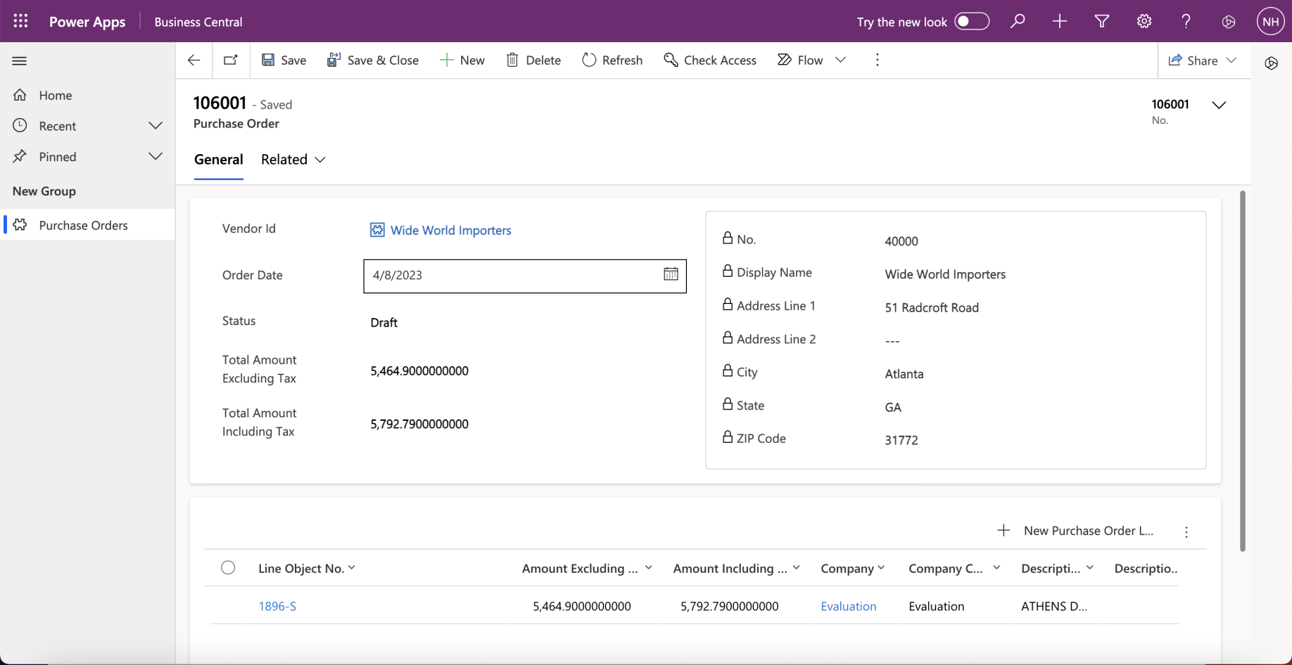Expand the Recent section in sidebar
The height and width of the screenshot is (665, 1292).
pyautogui.click(x=156, y=126)
